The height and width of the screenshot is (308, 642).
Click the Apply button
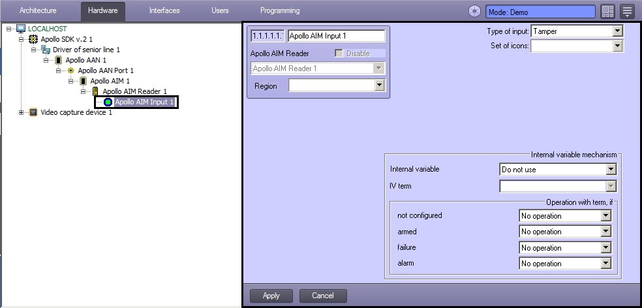(x=271, y=296)
